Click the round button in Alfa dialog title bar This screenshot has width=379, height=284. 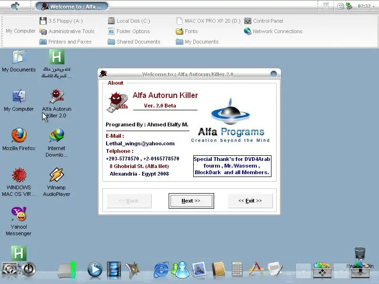click(273, 74)
